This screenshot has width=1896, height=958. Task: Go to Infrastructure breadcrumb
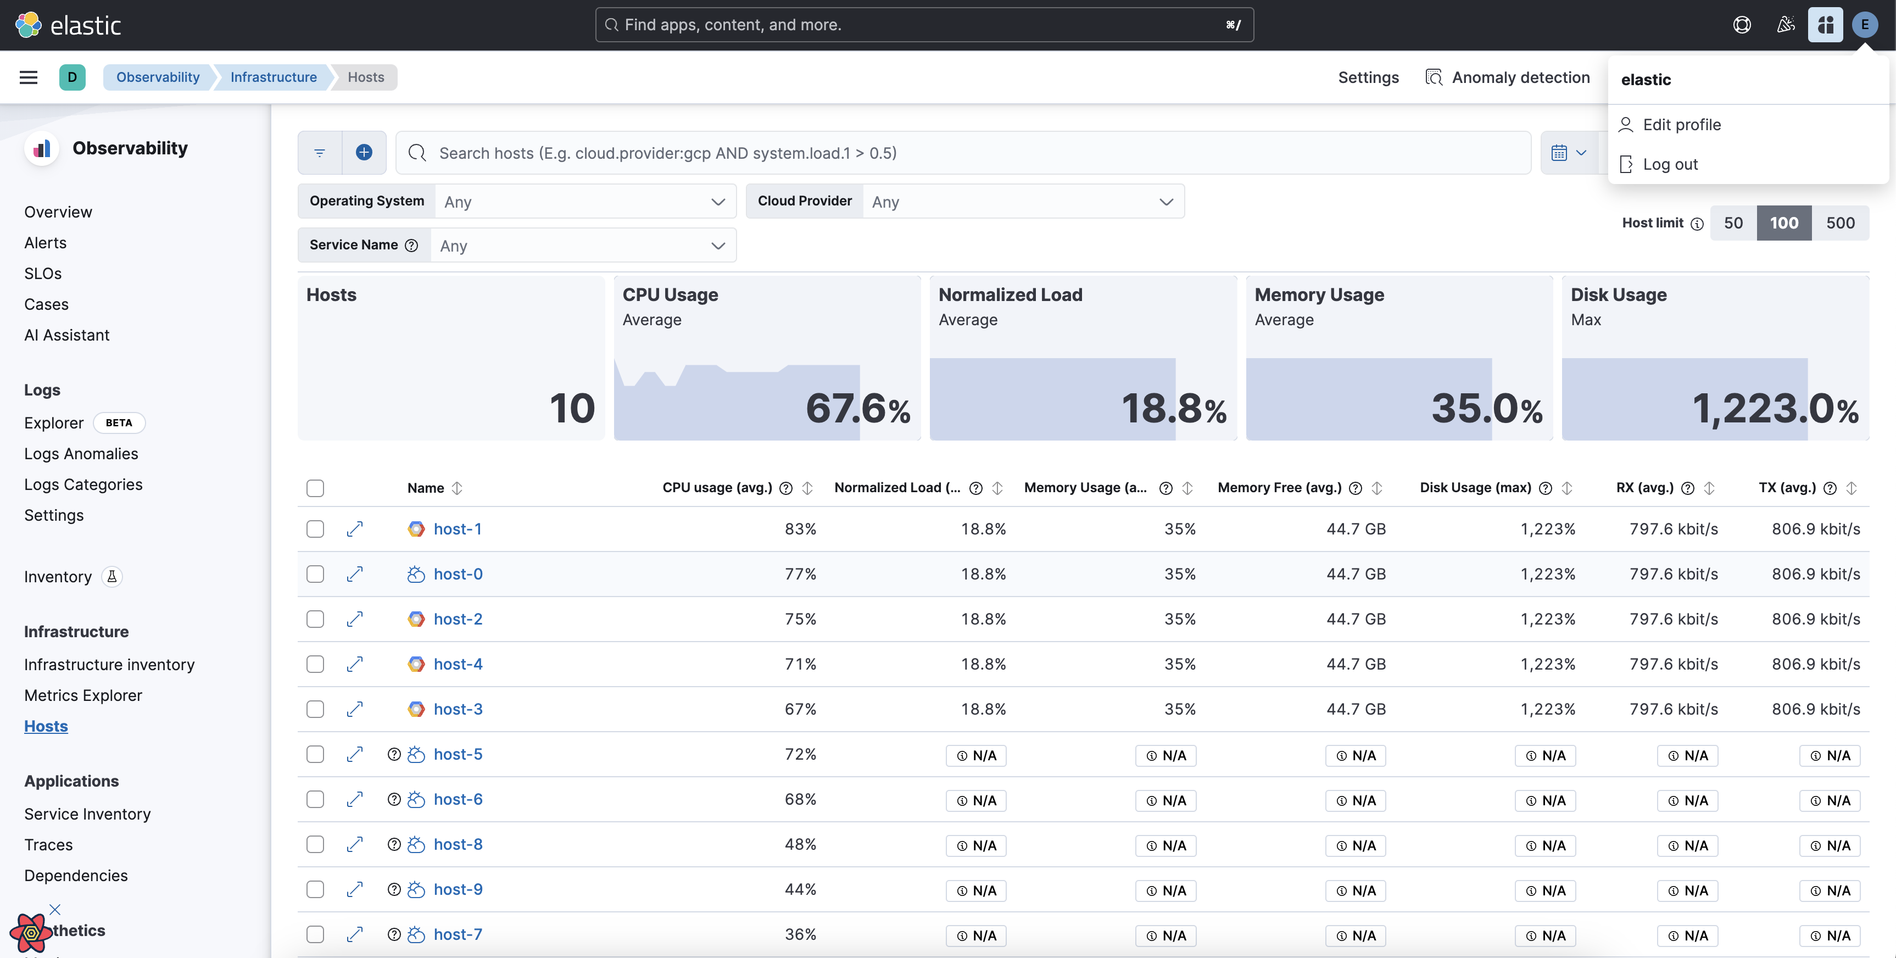coord(274,77)
